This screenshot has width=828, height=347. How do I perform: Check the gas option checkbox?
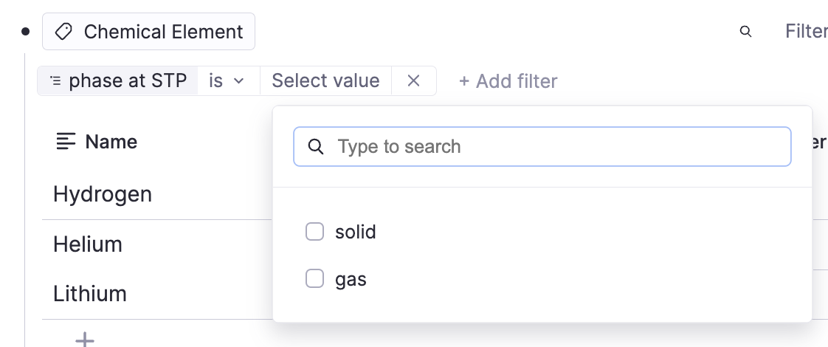[315, 279]
